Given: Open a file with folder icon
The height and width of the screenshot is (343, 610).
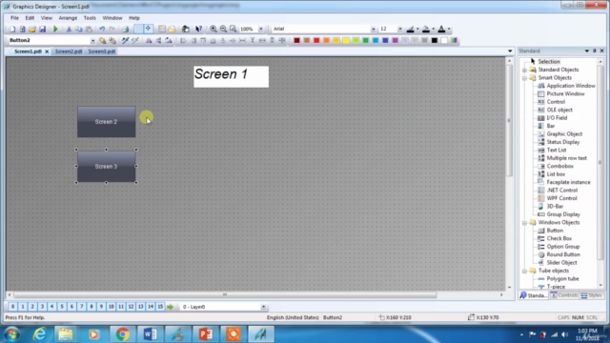Looking at the screenshot, I should (32, 30).
